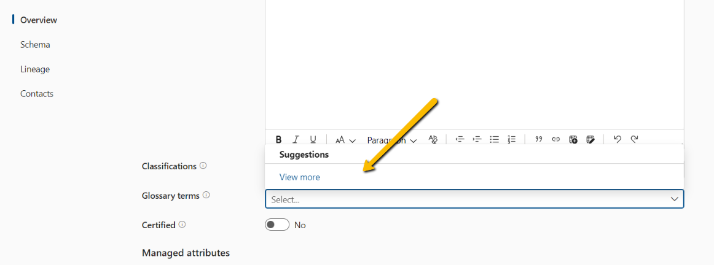714x265 pixels.
Task: Redo the last edit
Action: tap(634, 139)
